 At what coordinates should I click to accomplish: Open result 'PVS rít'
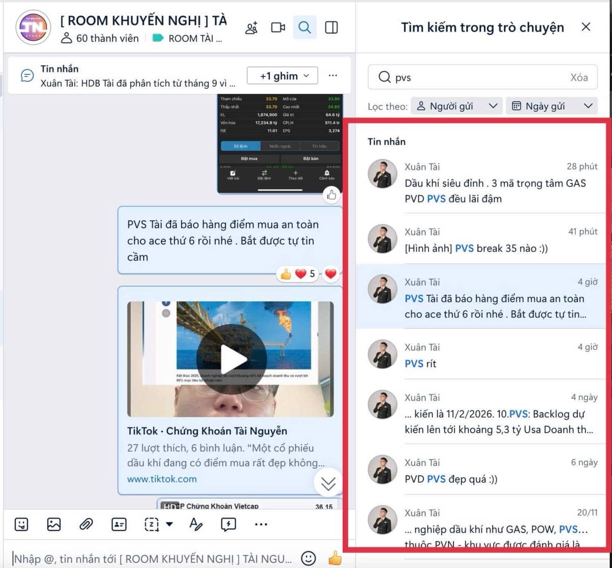point(482,355)
